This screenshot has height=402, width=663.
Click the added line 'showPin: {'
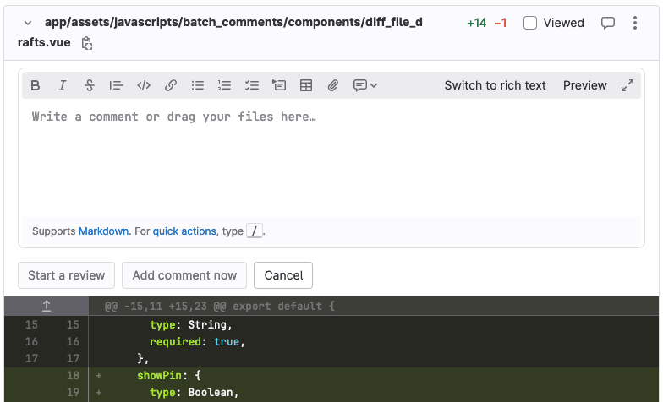169,375
